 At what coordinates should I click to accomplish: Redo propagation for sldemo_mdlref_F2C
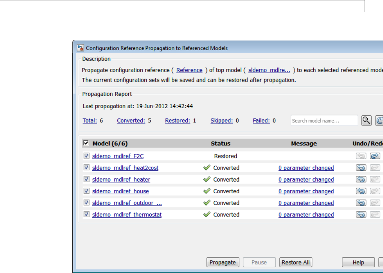pos(375,156)
